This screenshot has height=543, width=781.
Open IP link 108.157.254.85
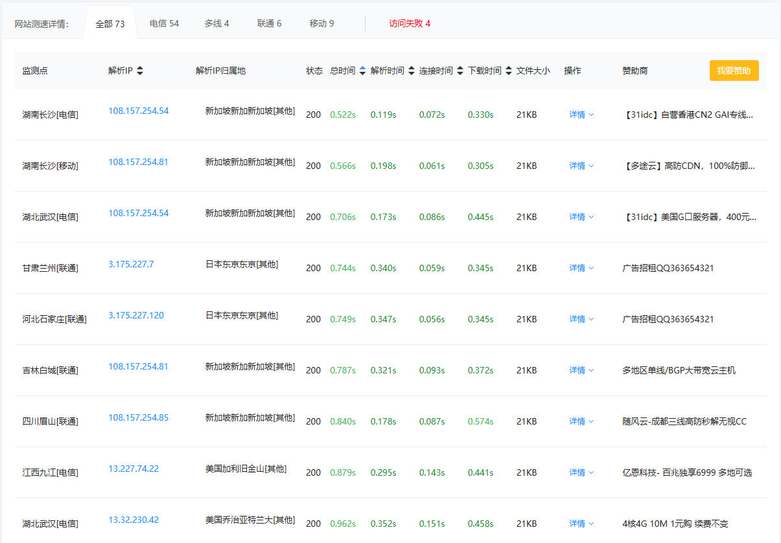[138, 417]
